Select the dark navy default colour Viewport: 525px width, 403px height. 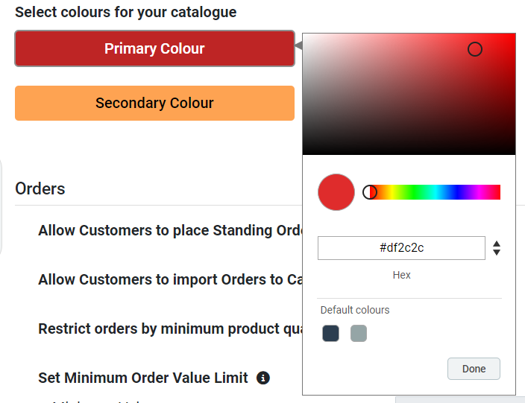(x=330, y=333)
